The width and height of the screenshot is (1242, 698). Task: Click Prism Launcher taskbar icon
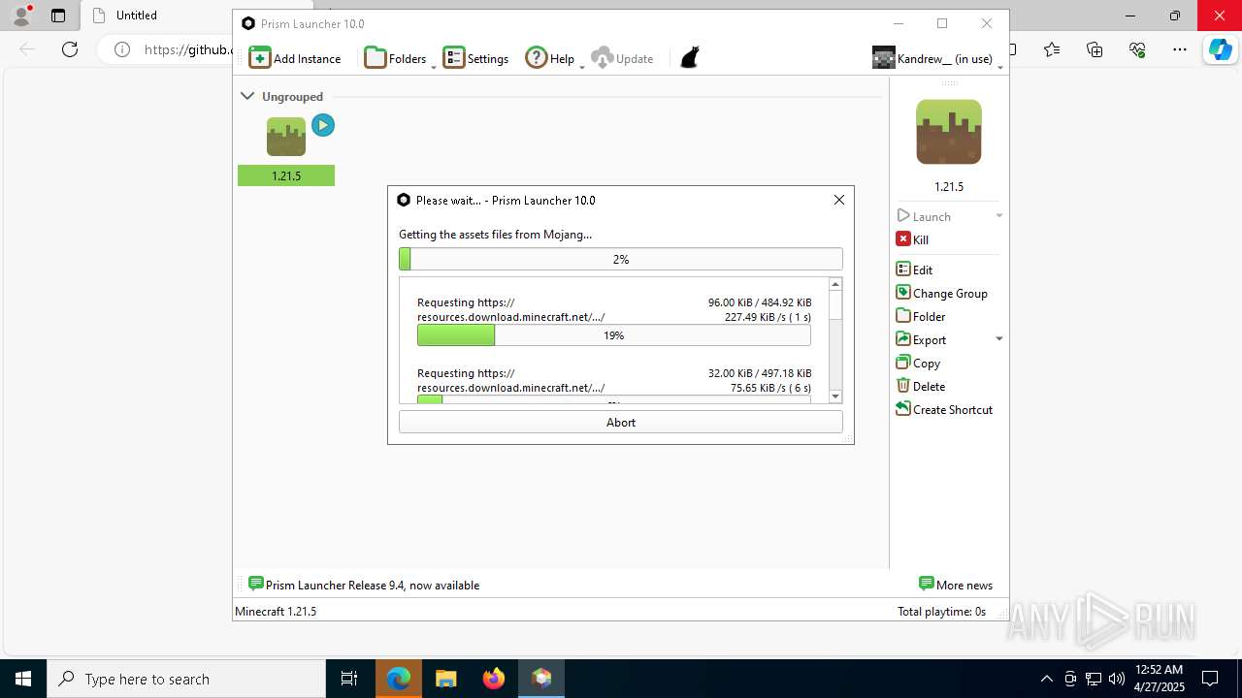click(541, 679)
